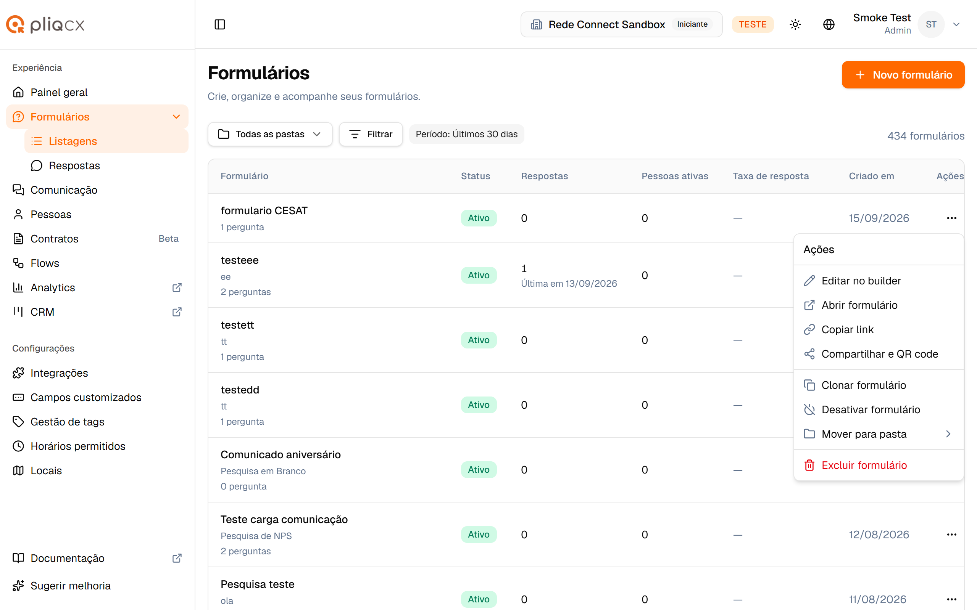The width and height of the screenshot is (977, 610).
Task: Choose Compartilhar e QR code
Action: [879, 354]
